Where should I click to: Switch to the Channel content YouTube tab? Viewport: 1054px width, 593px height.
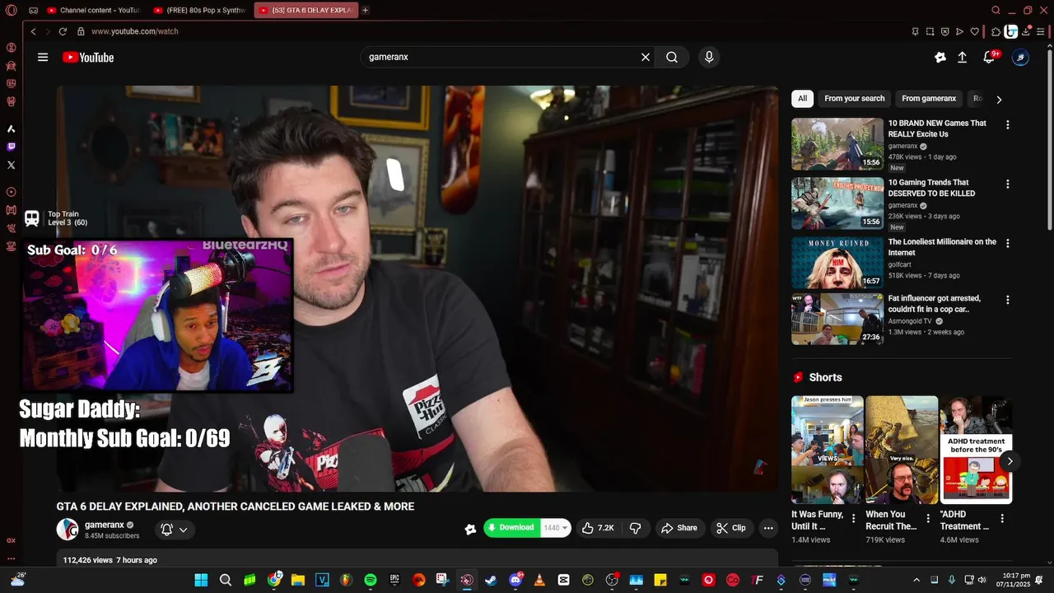[x=94, y=10]
